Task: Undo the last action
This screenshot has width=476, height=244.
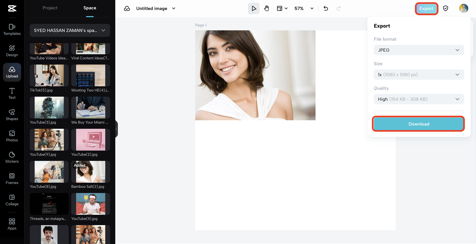Action: coord(326,9)
